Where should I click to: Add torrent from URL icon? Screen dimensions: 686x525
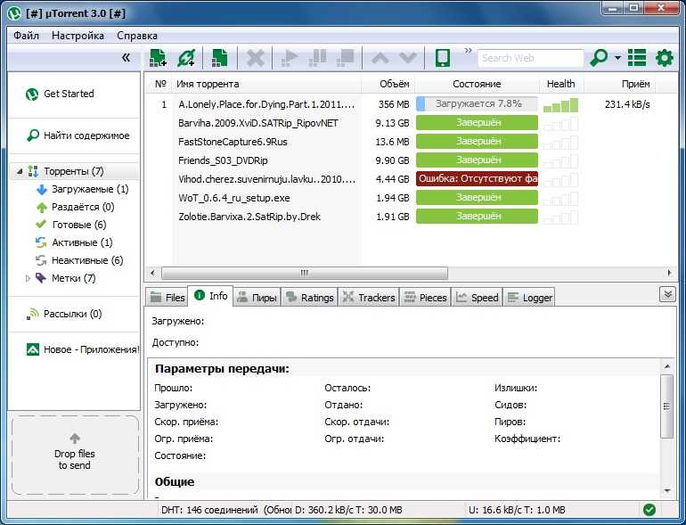click(x=186, y=57)
